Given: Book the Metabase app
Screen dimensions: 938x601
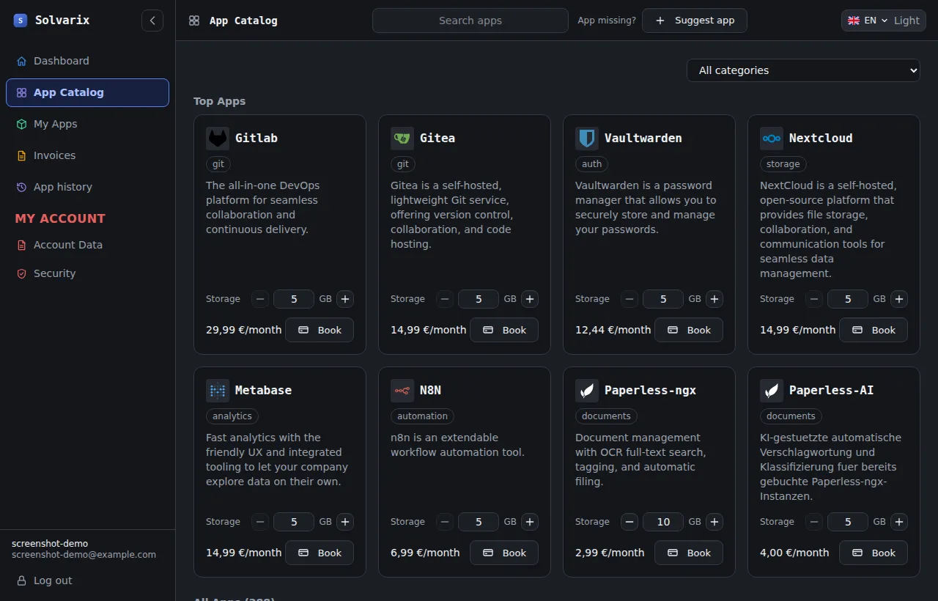Looking at the screenshot, I should pyautogui.click(x=320, y=553).
